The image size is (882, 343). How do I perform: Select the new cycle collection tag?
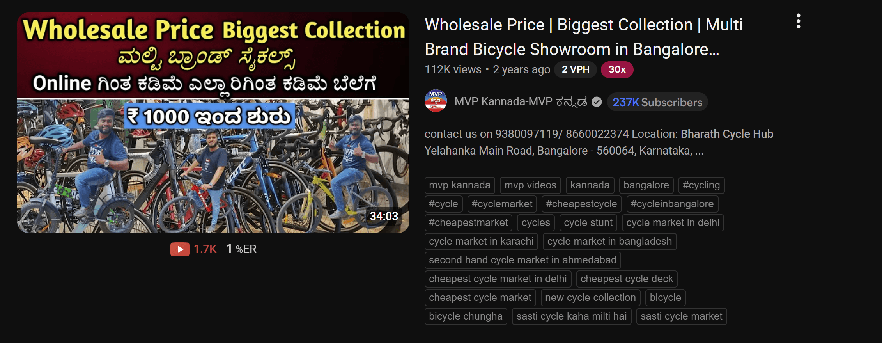click(x=590, y=298)
